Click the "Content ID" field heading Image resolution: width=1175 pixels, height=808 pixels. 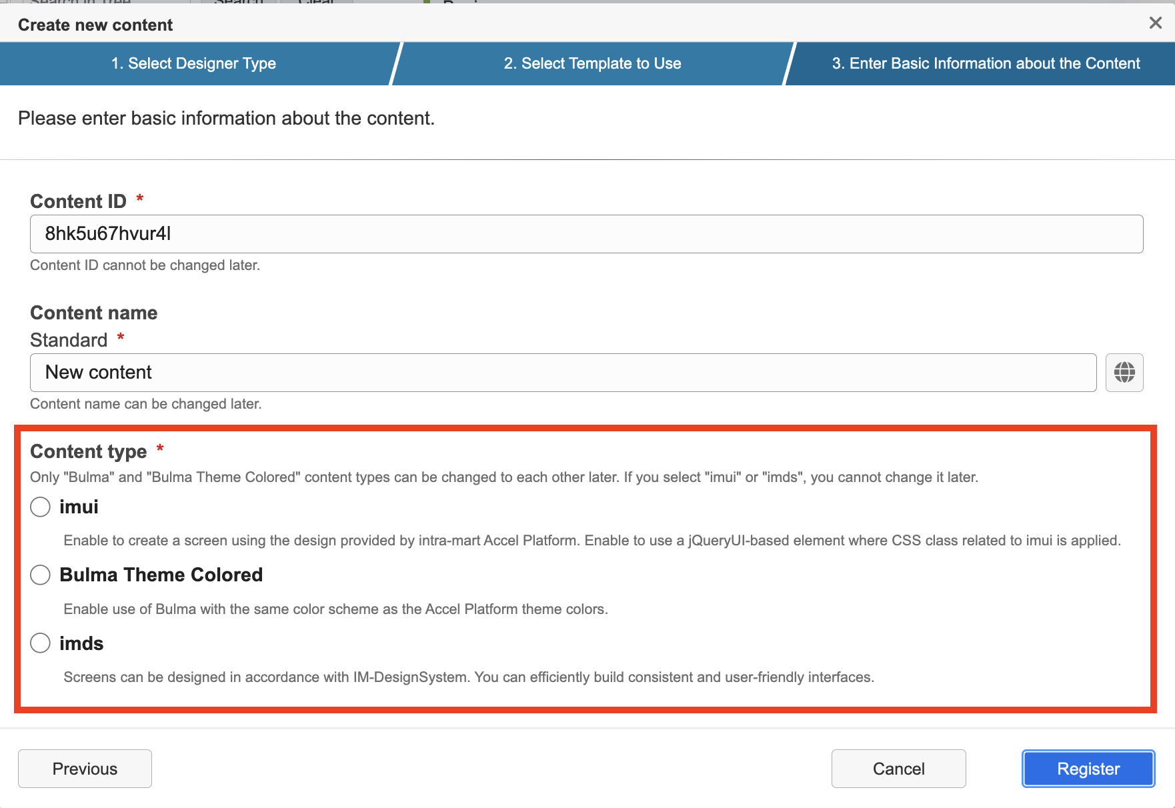78,201
